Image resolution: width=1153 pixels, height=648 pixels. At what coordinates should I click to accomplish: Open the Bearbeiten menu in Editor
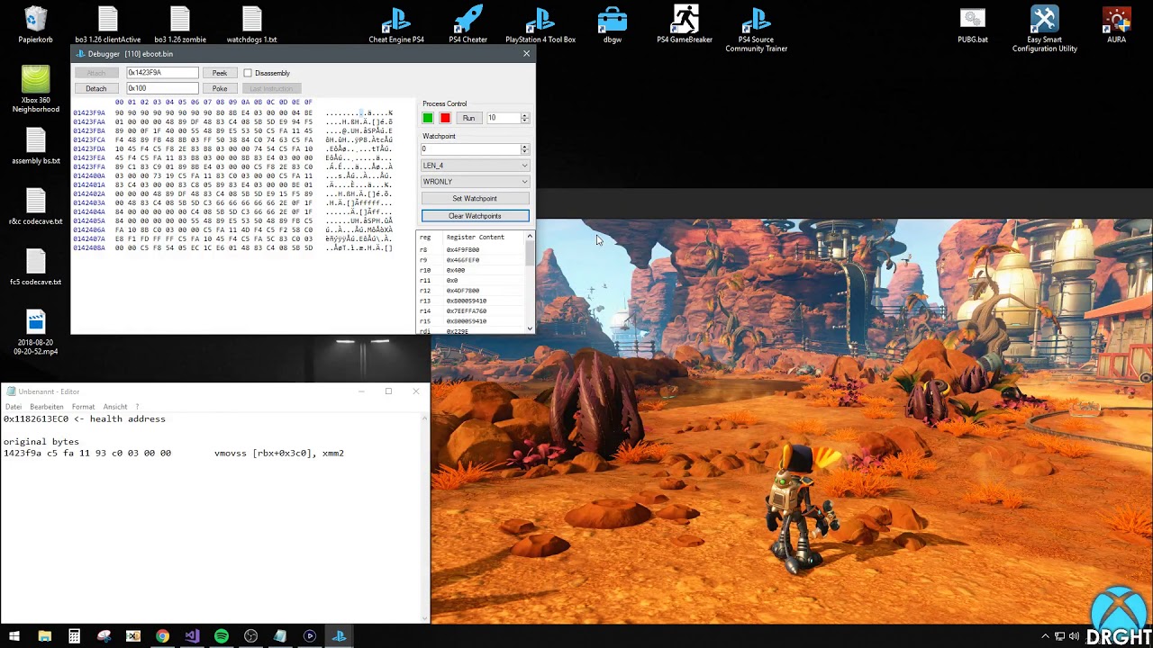47,407
